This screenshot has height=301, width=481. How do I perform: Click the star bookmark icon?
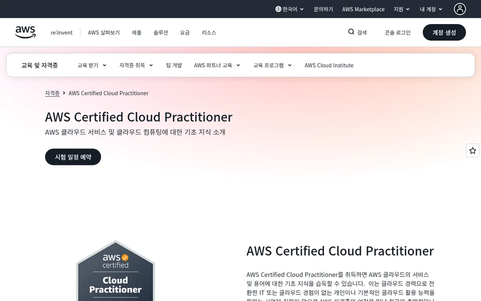pos(473,150)
